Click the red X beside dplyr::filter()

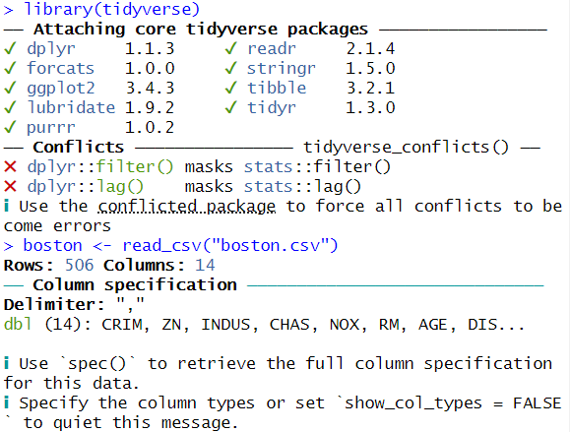(10, 167)
